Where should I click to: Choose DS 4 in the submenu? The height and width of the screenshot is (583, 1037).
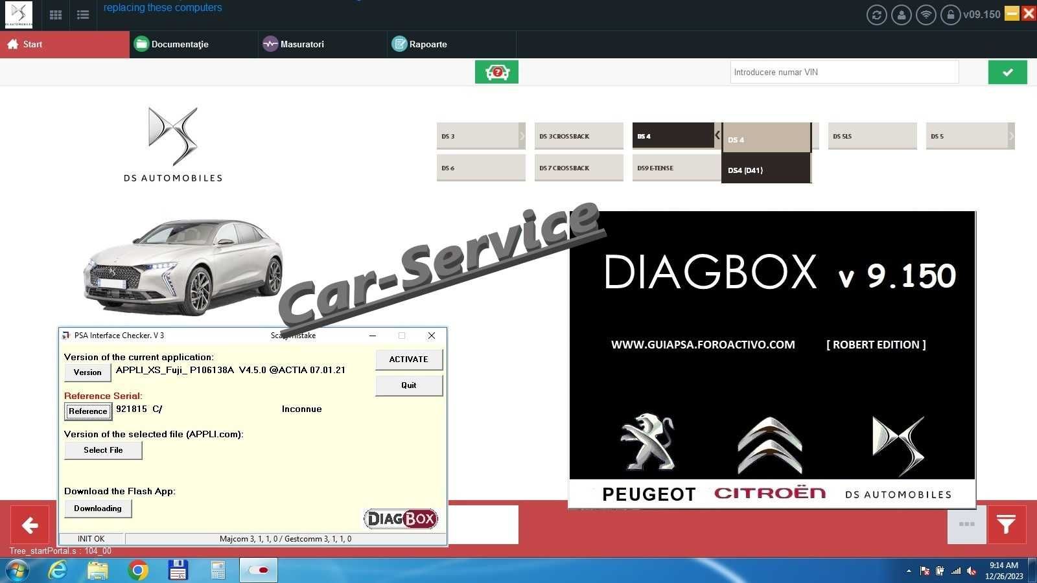766,138
